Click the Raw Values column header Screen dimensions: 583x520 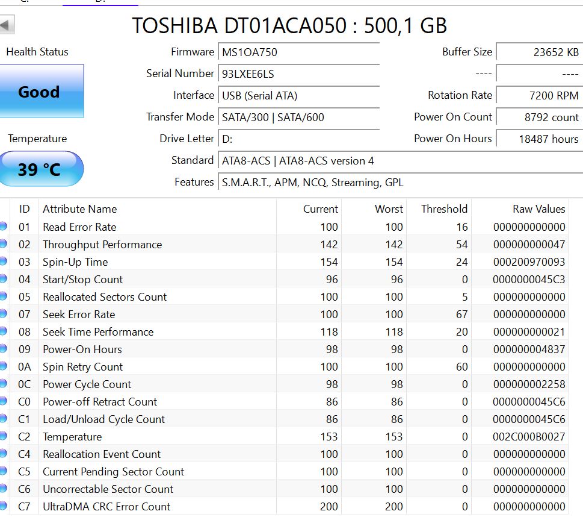tap(538, 209)
